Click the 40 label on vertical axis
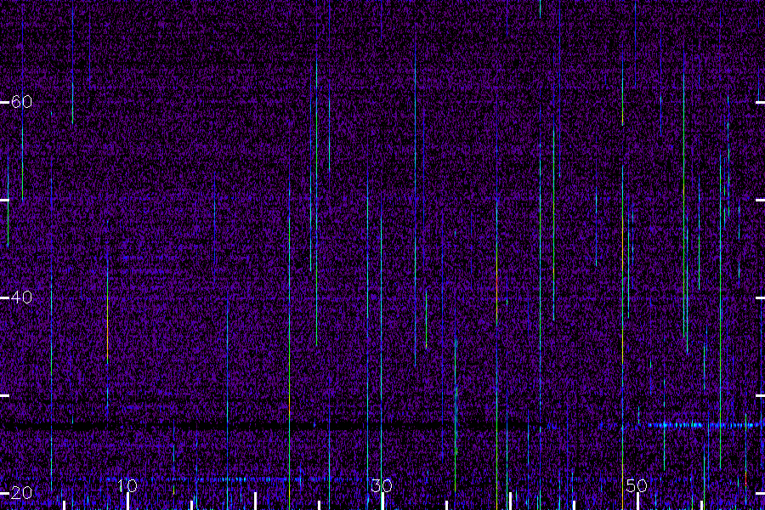Image resolution: width=765 pixels, height=510 pixels. [x=21, y=297]
